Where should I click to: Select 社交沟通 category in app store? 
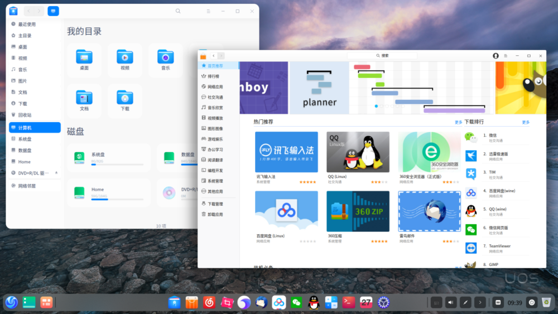point(215,97)
